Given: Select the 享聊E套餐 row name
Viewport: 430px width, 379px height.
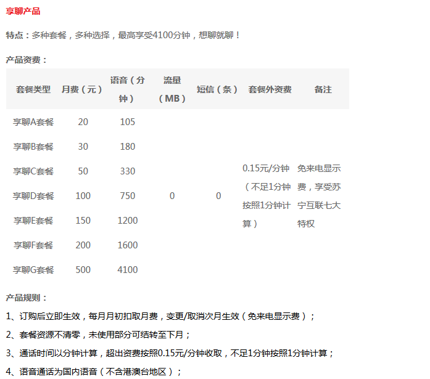Looking at the screenshot, I should 33,221.
